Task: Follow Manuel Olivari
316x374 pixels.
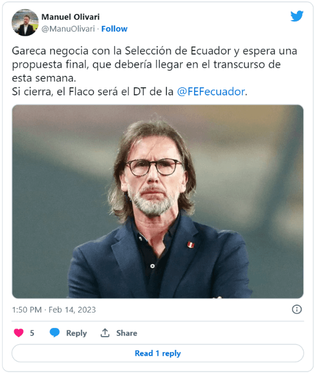Action: pyautogui.click(x=114, y=29)
